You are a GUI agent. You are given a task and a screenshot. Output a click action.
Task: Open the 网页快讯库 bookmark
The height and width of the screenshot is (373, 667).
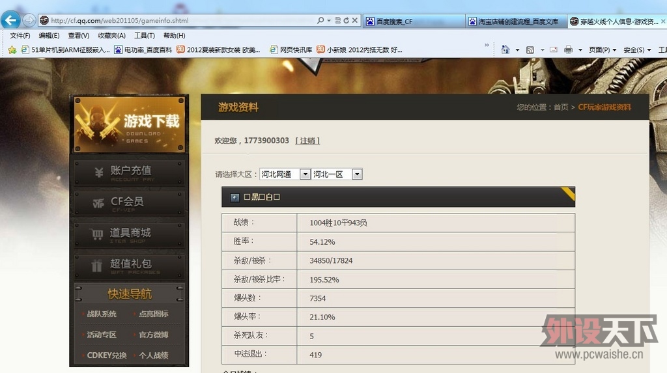coord(291,49)
